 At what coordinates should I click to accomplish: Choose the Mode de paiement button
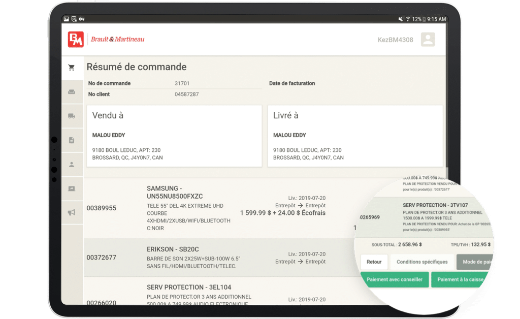click(475, 262)
